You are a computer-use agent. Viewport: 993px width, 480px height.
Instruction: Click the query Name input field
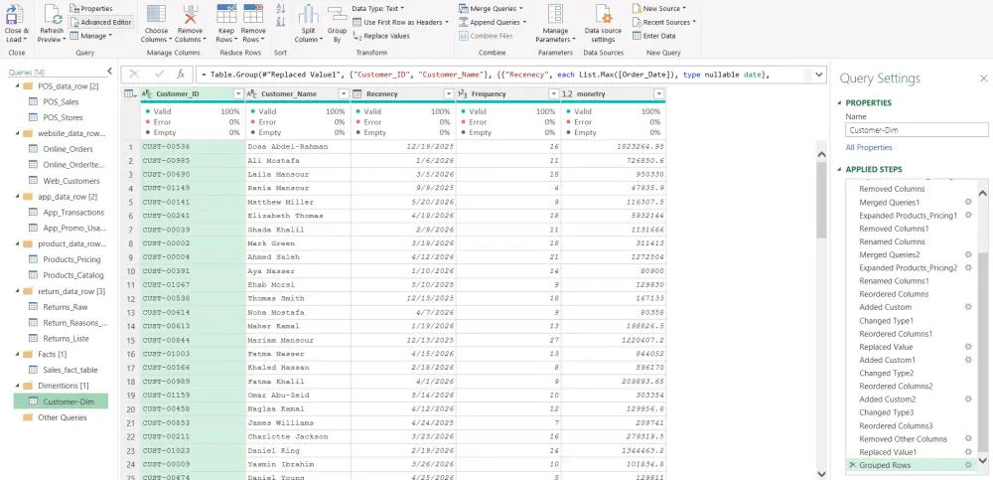coord(917,130)
